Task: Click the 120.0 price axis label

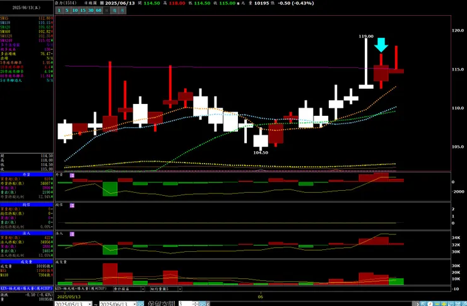Action: [458, 30]
